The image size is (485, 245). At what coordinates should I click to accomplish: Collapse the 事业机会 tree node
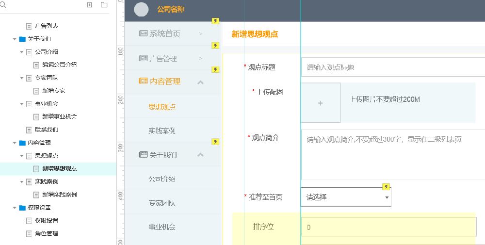22,104
